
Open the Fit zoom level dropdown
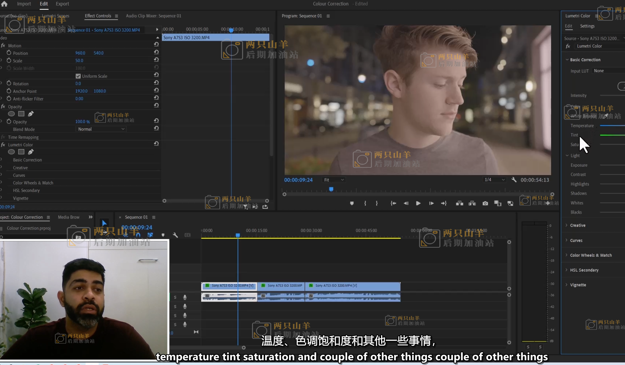333,180
